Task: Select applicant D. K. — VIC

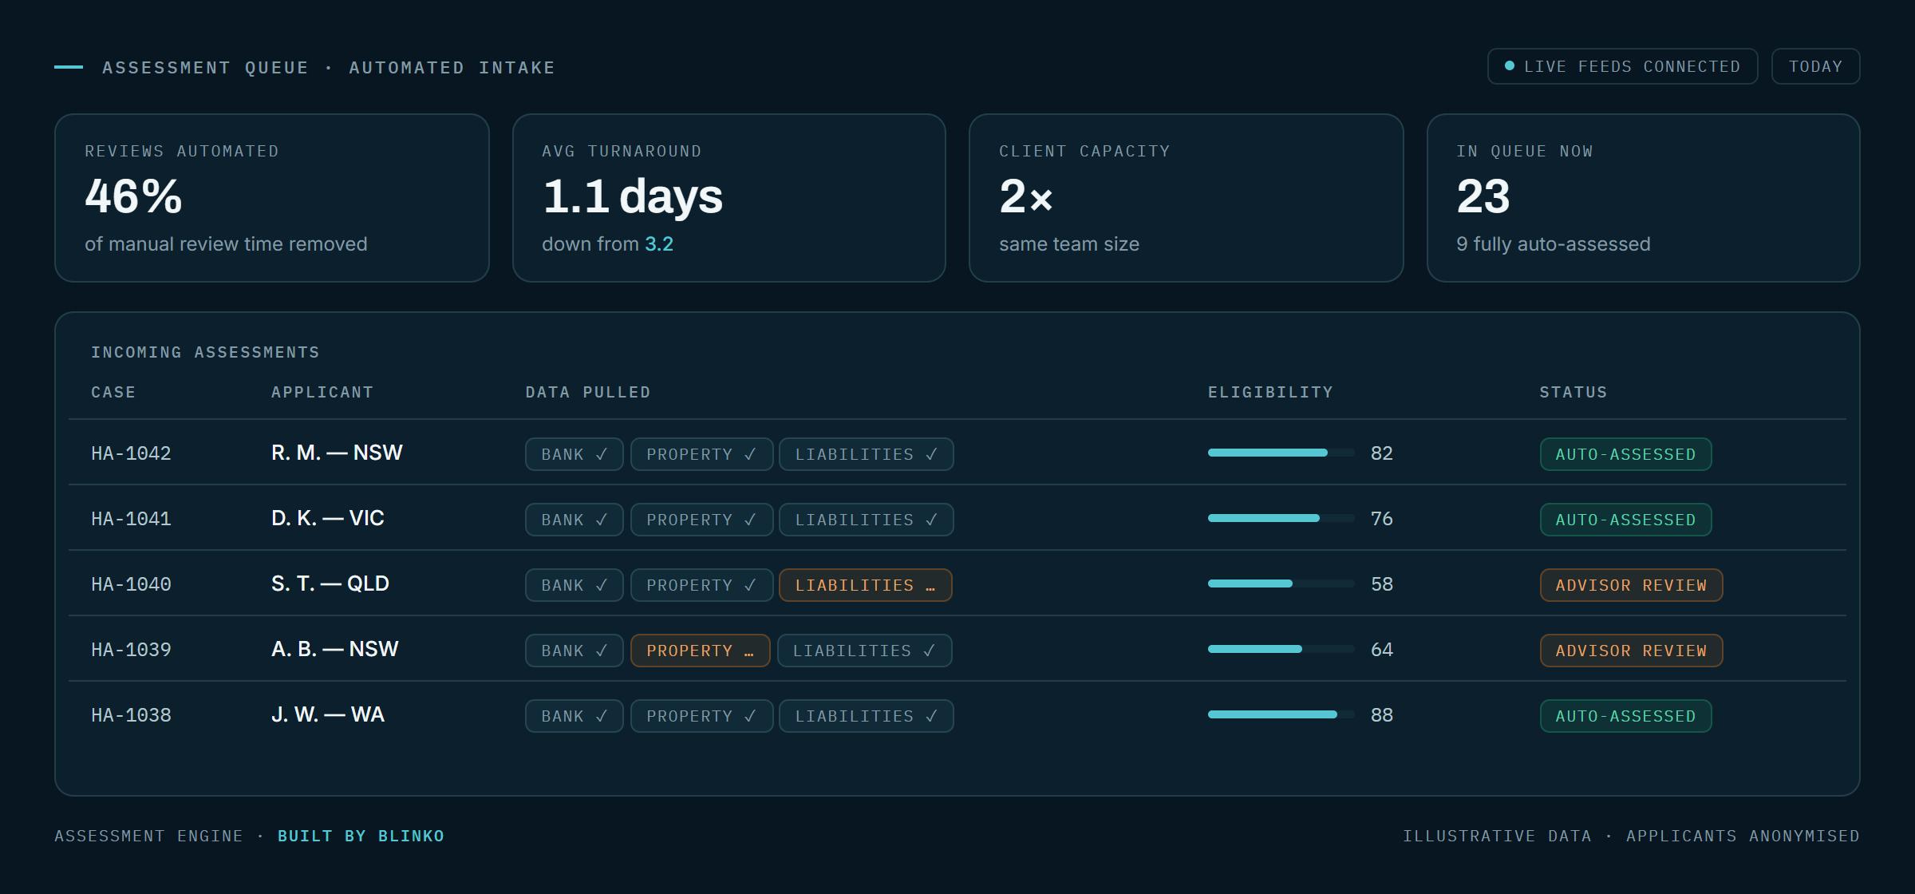Action: tap(328, 518)
